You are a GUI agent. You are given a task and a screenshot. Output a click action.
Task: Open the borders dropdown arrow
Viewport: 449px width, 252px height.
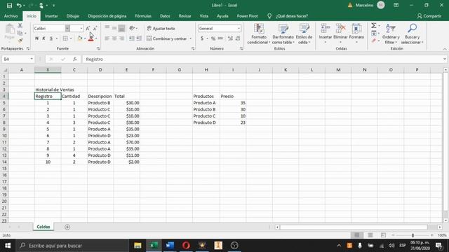tap(71, 38)
